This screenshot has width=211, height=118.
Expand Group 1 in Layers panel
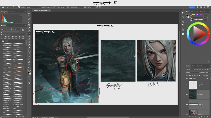tap(189, 79)
